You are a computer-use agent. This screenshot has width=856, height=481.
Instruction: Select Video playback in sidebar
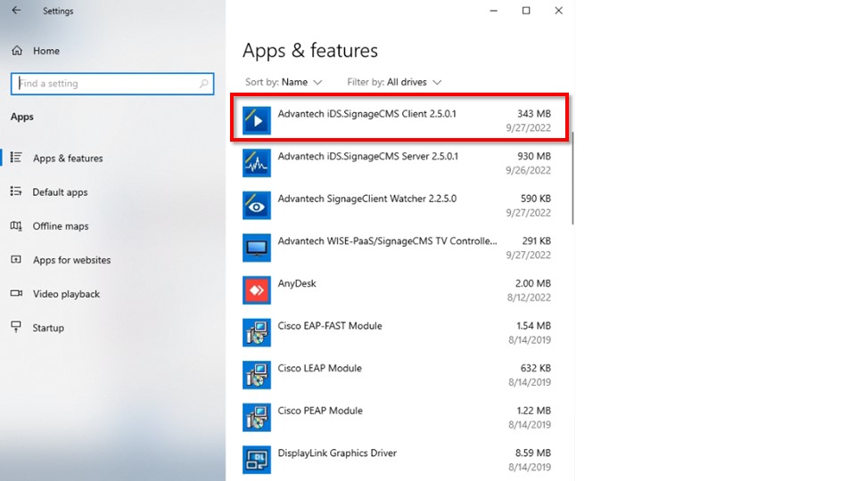pos(66,294)
